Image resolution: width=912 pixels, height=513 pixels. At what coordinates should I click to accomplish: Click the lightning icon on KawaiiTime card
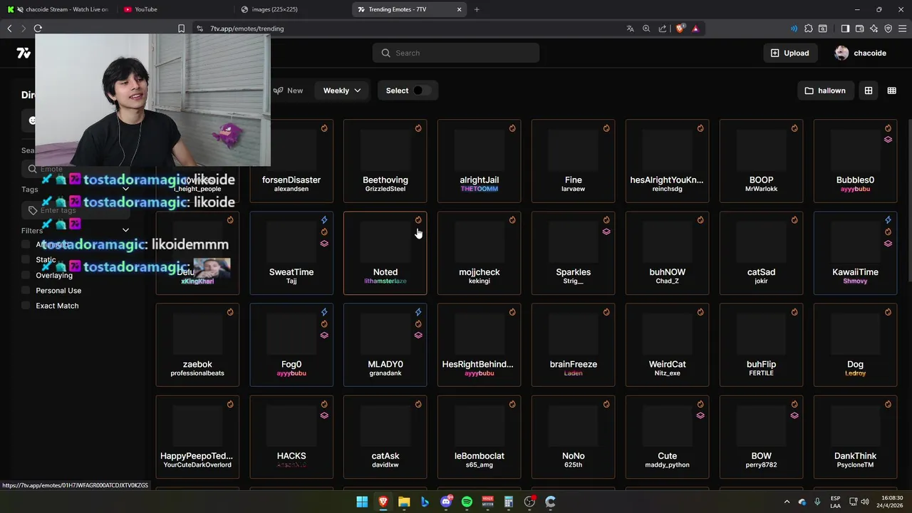click(888, 220)
